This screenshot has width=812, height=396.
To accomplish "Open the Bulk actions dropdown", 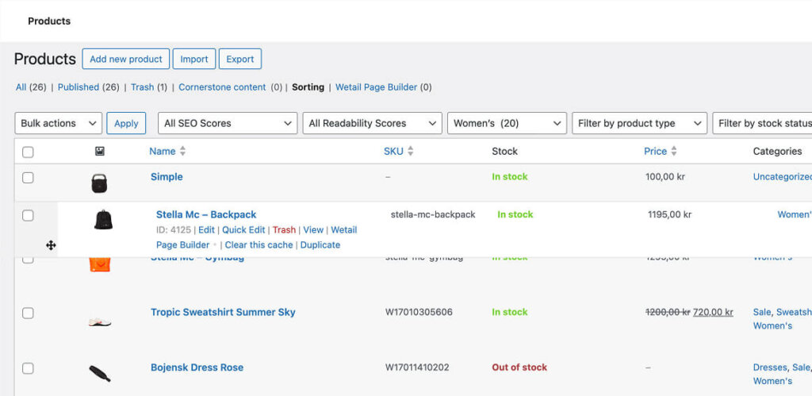I will [59, 123].
